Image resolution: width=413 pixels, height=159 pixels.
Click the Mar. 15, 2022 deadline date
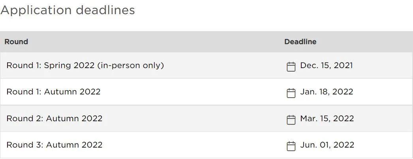[327, 118]
